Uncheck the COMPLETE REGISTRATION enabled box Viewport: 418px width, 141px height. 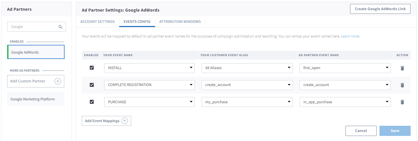92,85
